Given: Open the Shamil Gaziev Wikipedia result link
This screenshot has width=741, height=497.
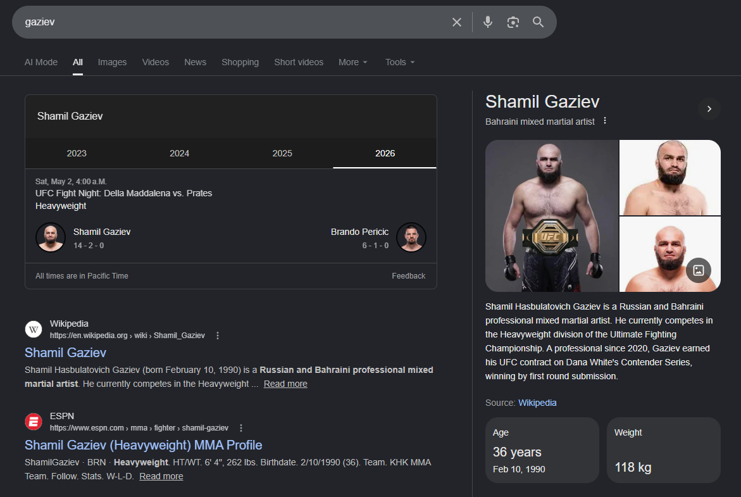Looking at the screenshot, I should [x=65, y=353].
